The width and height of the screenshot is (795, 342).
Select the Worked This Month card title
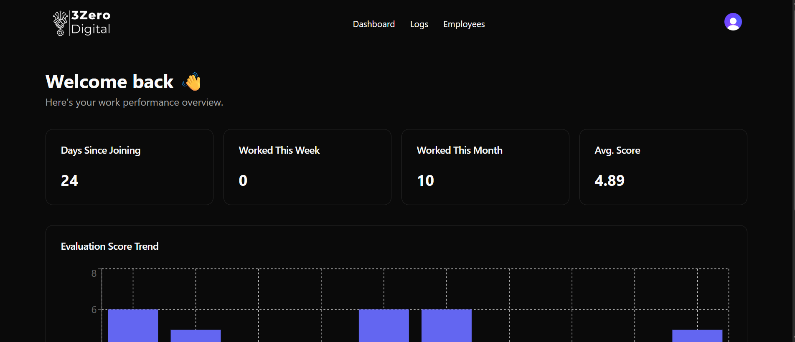click(x=460, y=150)
